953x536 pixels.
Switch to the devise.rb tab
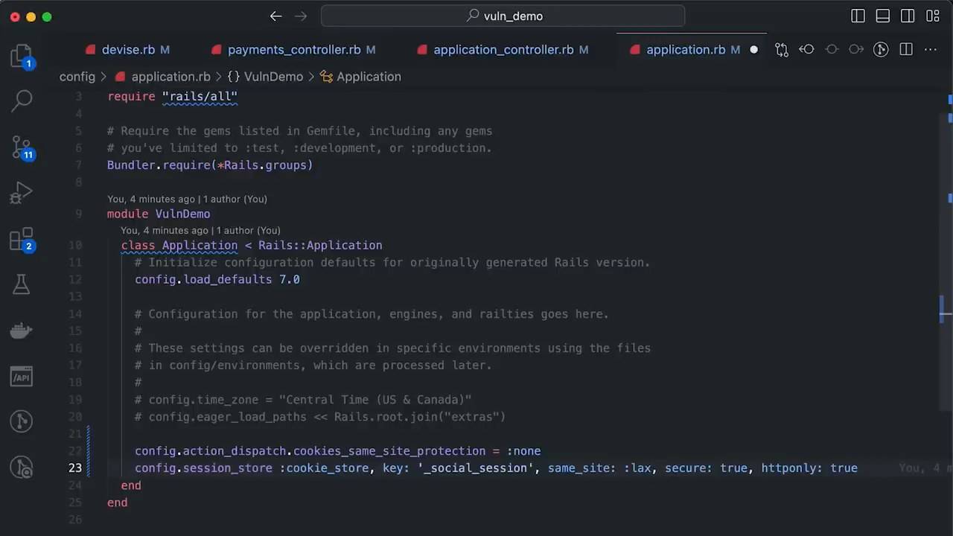[128, 50]
